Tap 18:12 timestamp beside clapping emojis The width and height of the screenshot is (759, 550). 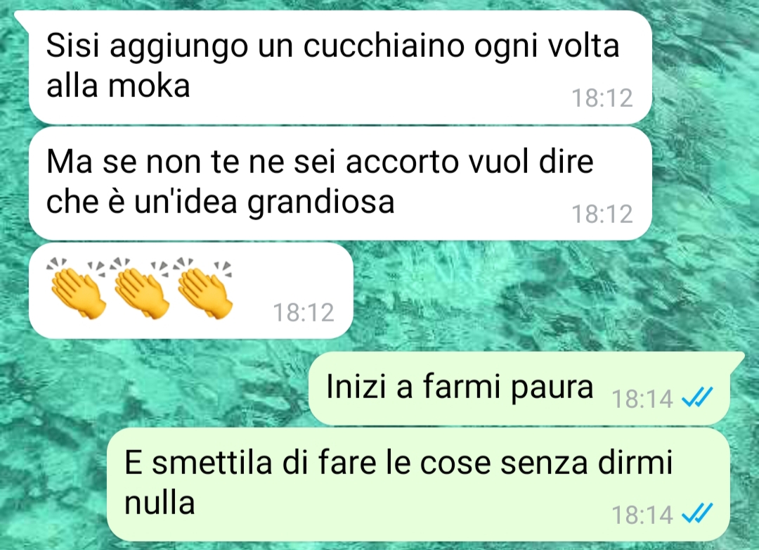click(304, 312)
